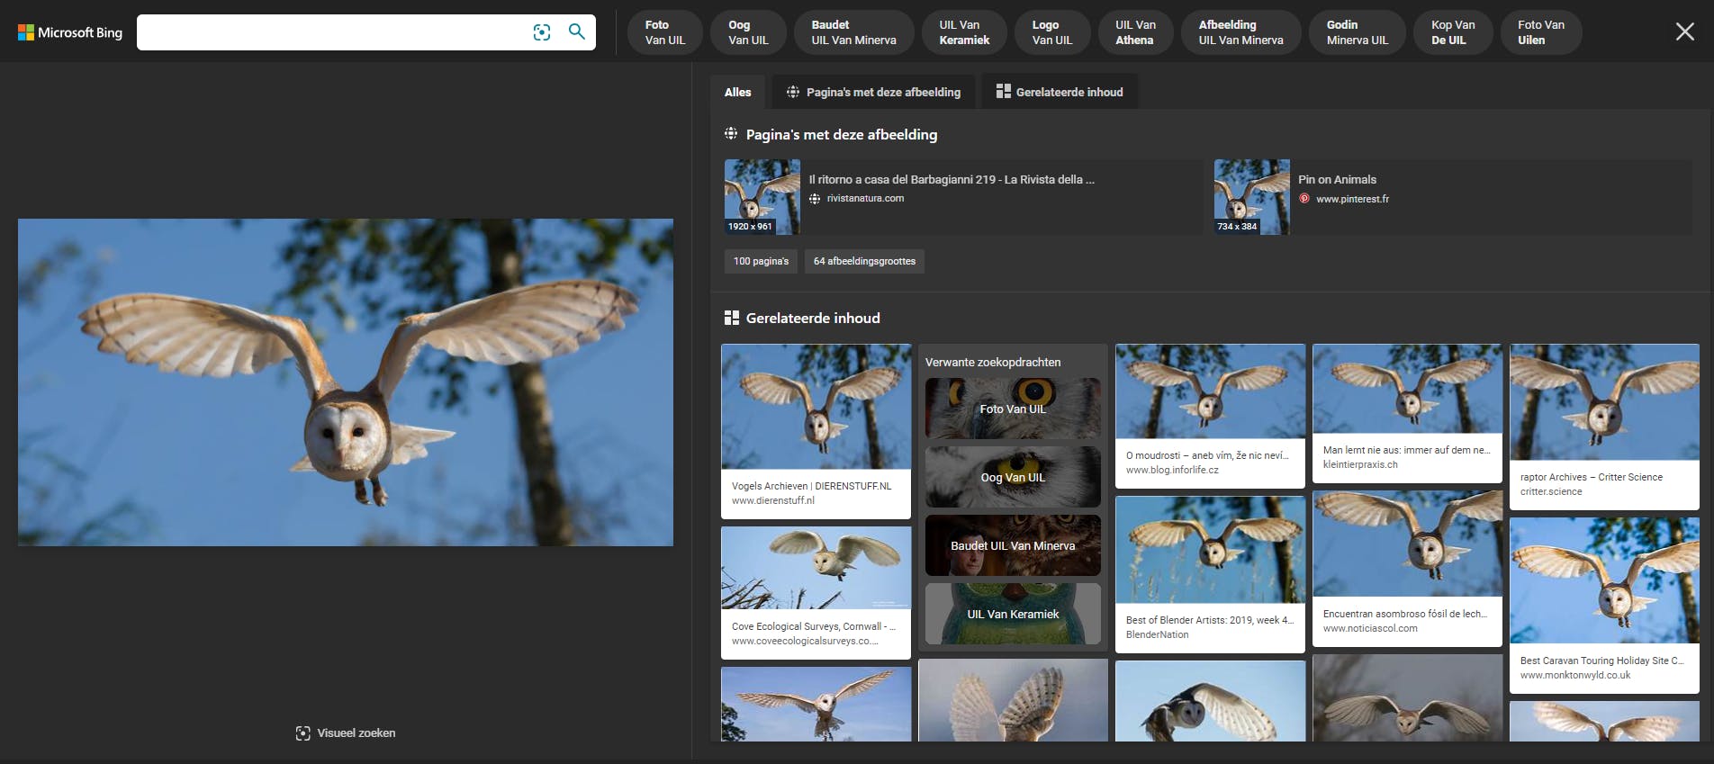Show 64 afbeeldingsgroottes

pos(864,261)
